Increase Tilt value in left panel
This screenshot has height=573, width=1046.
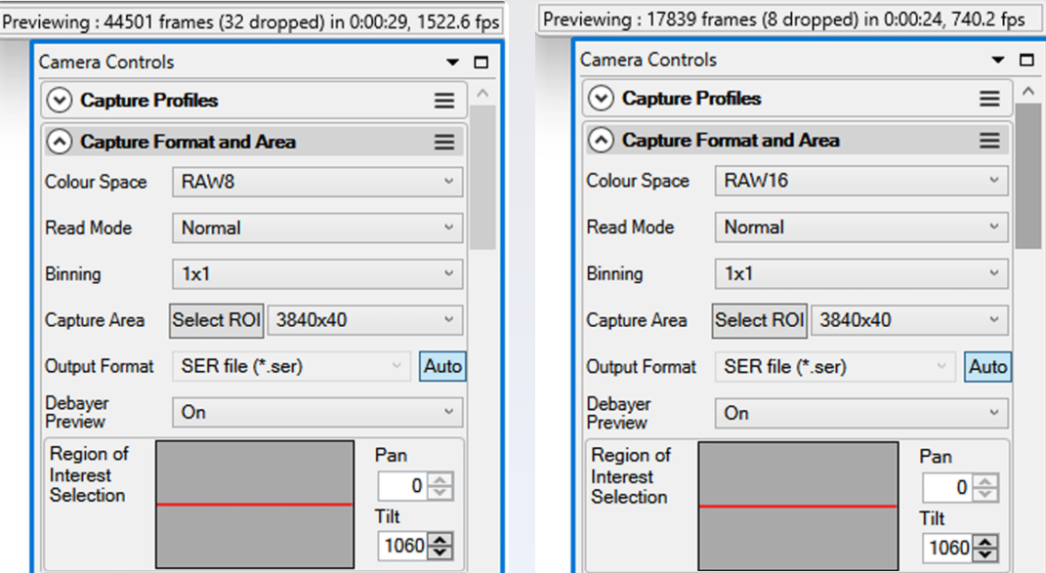click(440, 540)
